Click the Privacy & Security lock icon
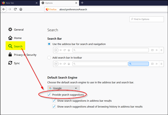Image resolution: width=168 pixels, height=115 pixels. pyautogui.click(x=10, y=55)
